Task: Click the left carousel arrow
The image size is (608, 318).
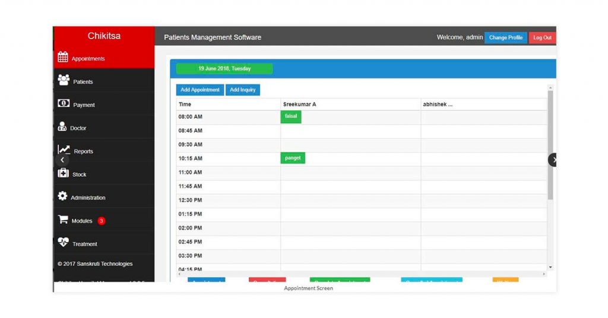Action: pos(62,160)
